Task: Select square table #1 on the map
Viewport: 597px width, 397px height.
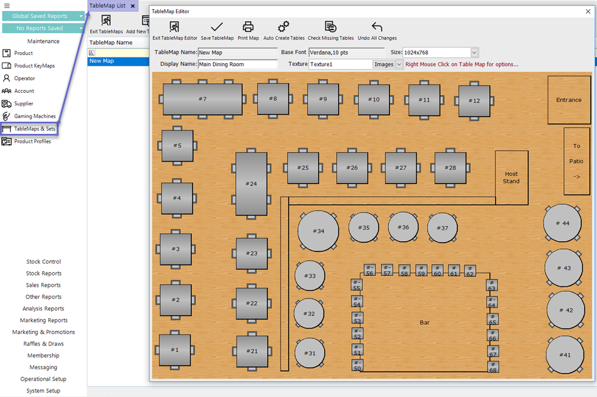Action: coord(174,349)
